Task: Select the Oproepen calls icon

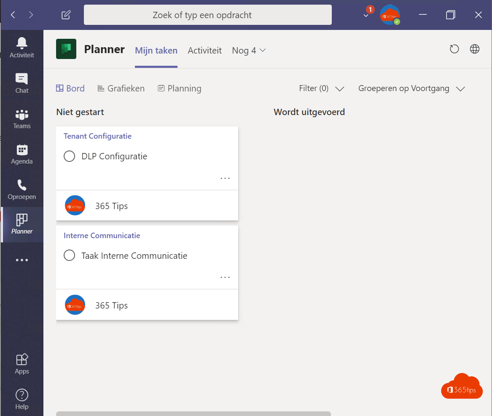Action: click(22, 188)
